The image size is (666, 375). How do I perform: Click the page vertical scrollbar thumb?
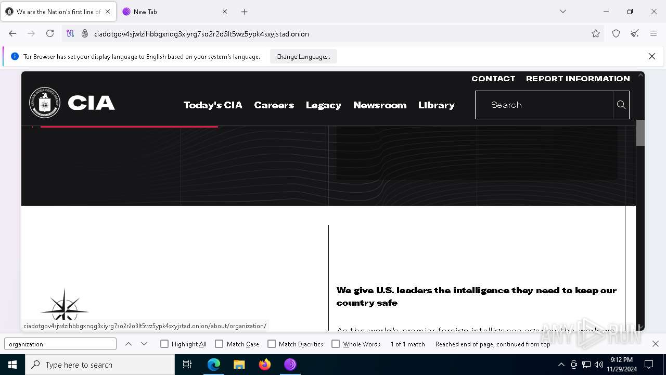coord(641,133)
